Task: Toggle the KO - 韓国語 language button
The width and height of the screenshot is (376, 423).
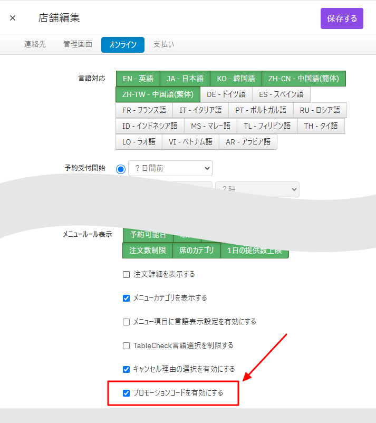Action: [x=236, y=79]
